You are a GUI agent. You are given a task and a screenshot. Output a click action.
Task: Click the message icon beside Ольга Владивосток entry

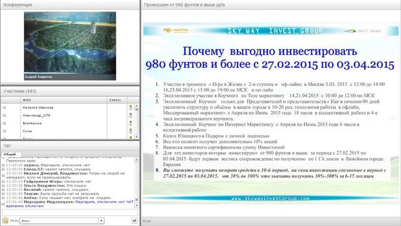pyautogui.click(x=3, y=186)
